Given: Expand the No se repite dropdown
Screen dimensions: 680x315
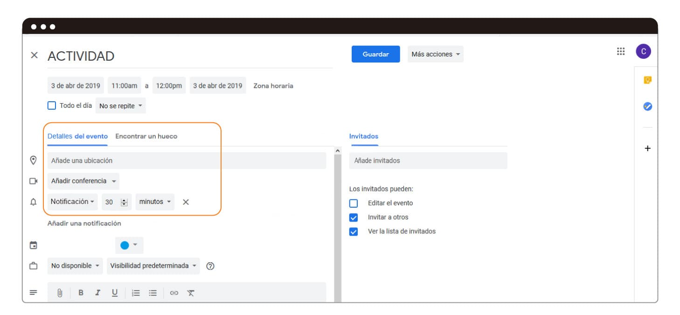Looking at the screenshot, I should click(120, 106).
